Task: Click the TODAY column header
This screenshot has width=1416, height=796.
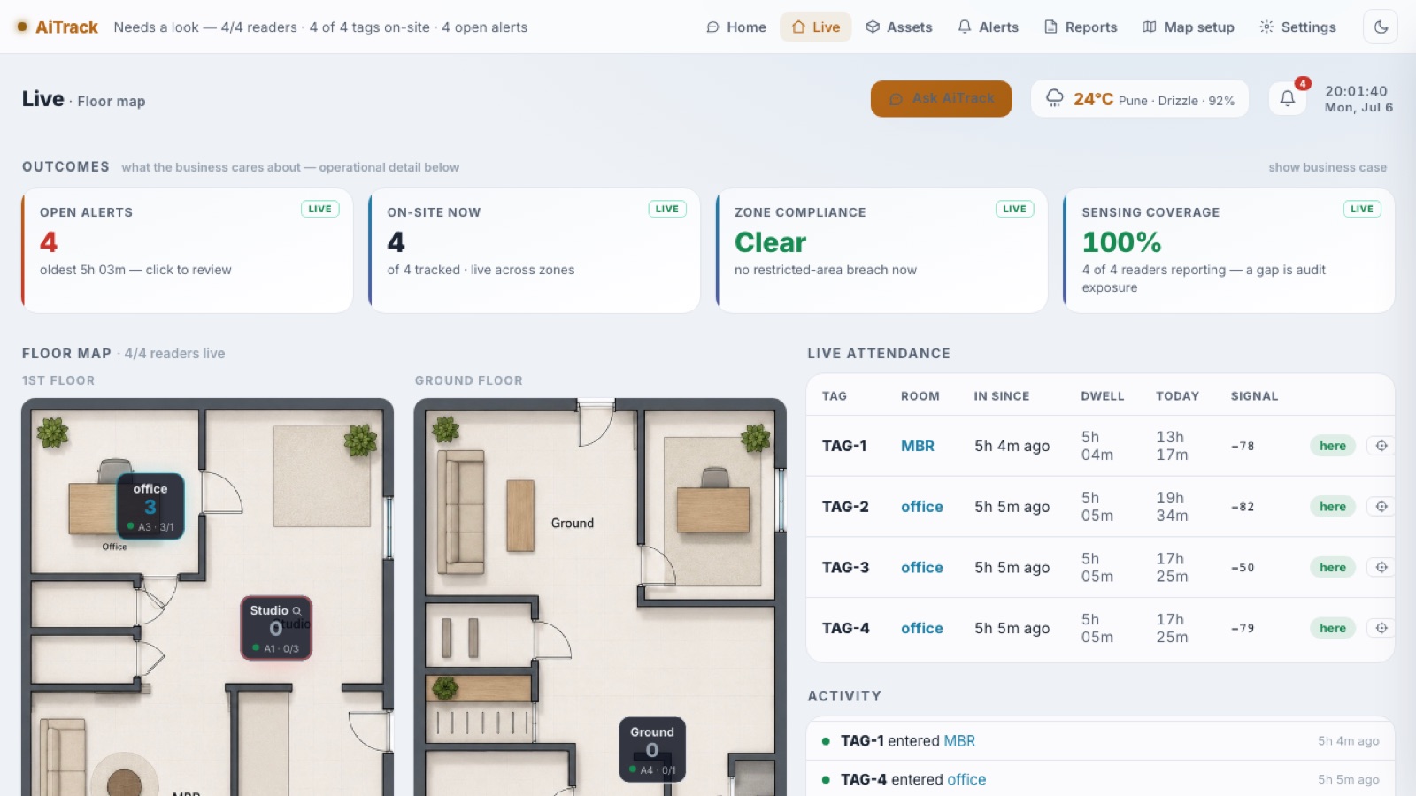Action: [1177, 396]
